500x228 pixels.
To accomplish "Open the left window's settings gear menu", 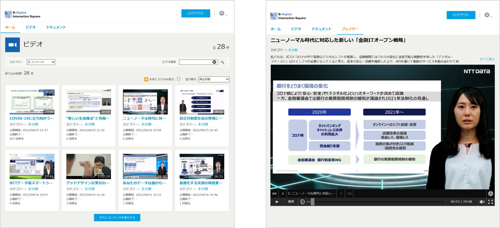I will pos(222,14).
